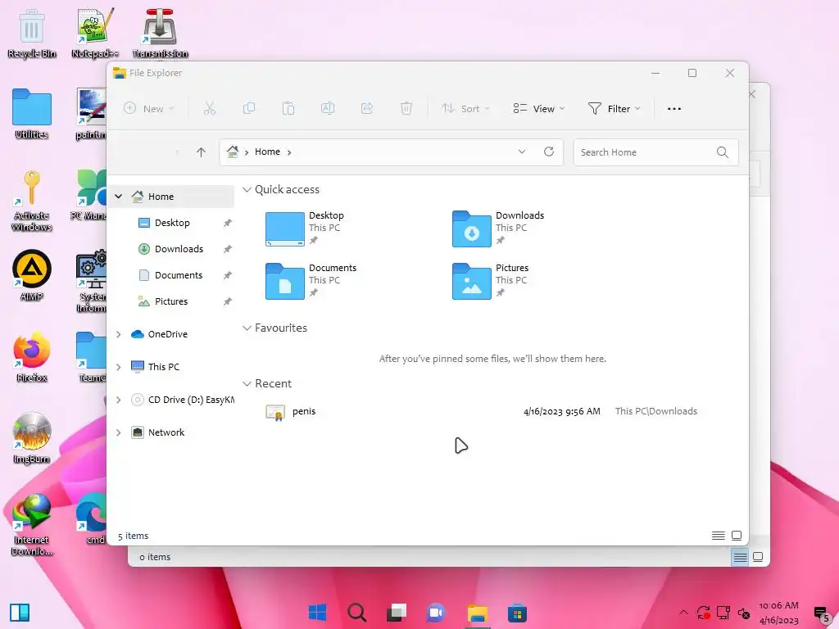Launch Transmission from the desktop
This screenshot has width=839, height=629.
pos(160,33)
